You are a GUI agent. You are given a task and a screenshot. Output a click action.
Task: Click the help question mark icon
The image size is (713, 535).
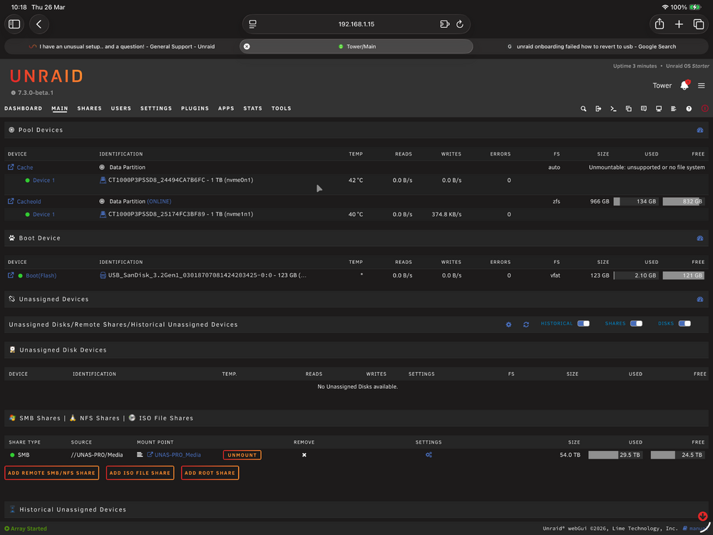(x=689, y=108)
